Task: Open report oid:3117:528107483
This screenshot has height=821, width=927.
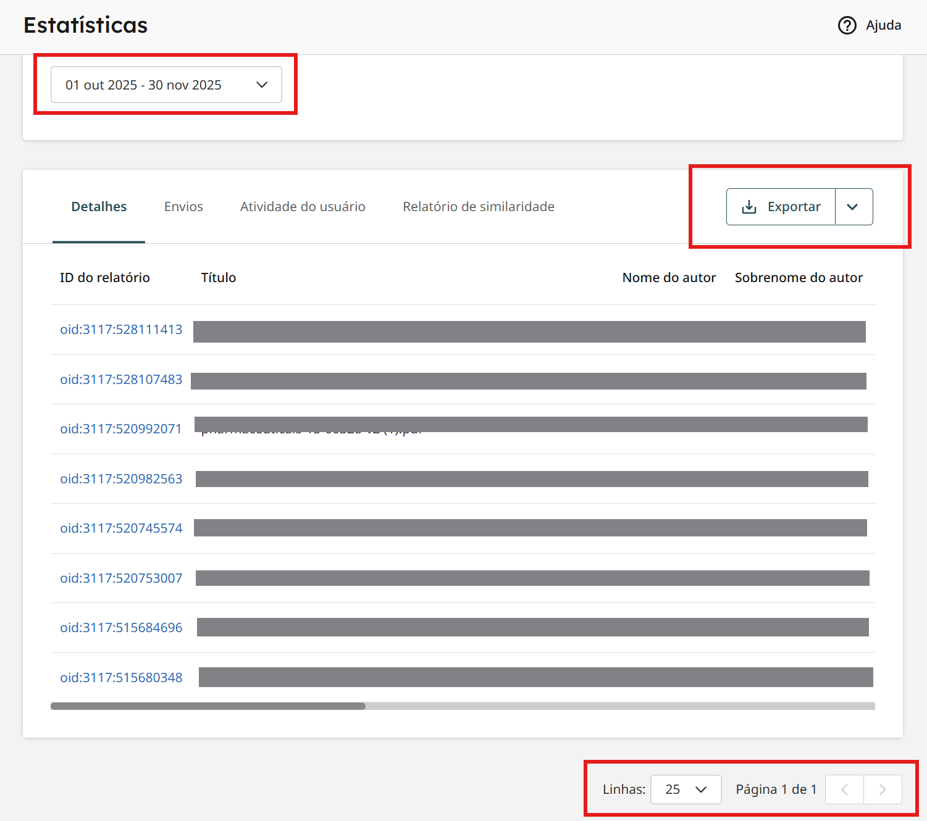Action: [x=121, y=380]
